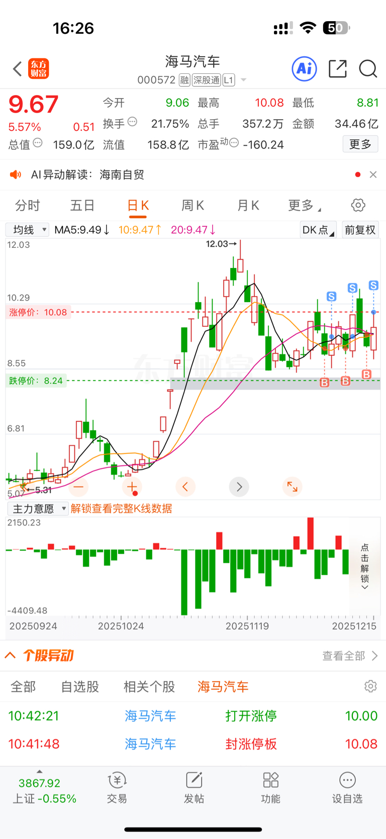This screenshot has width=386, height=839.
Task: Select the 海马汽车 movement tab
Action: click(223, 687)
